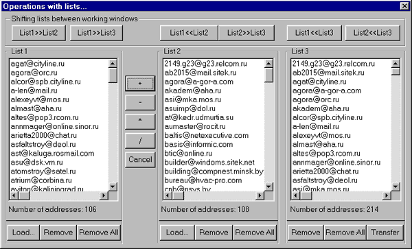Click List 2 vertical scrollbar thumb
Viewport: 412px width, 249px height.
(x=268, y=75)
